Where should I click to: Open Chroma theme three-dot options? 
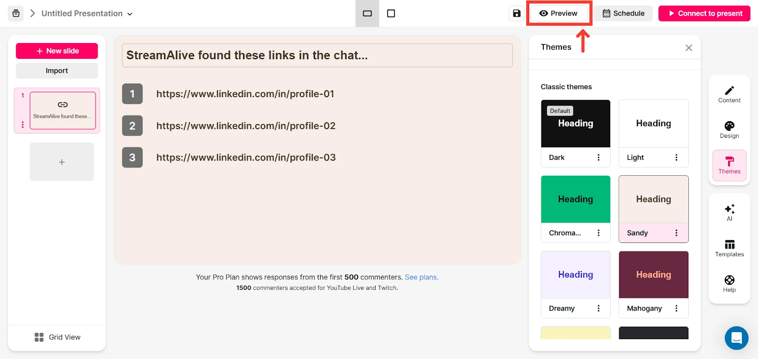point(598,233)
